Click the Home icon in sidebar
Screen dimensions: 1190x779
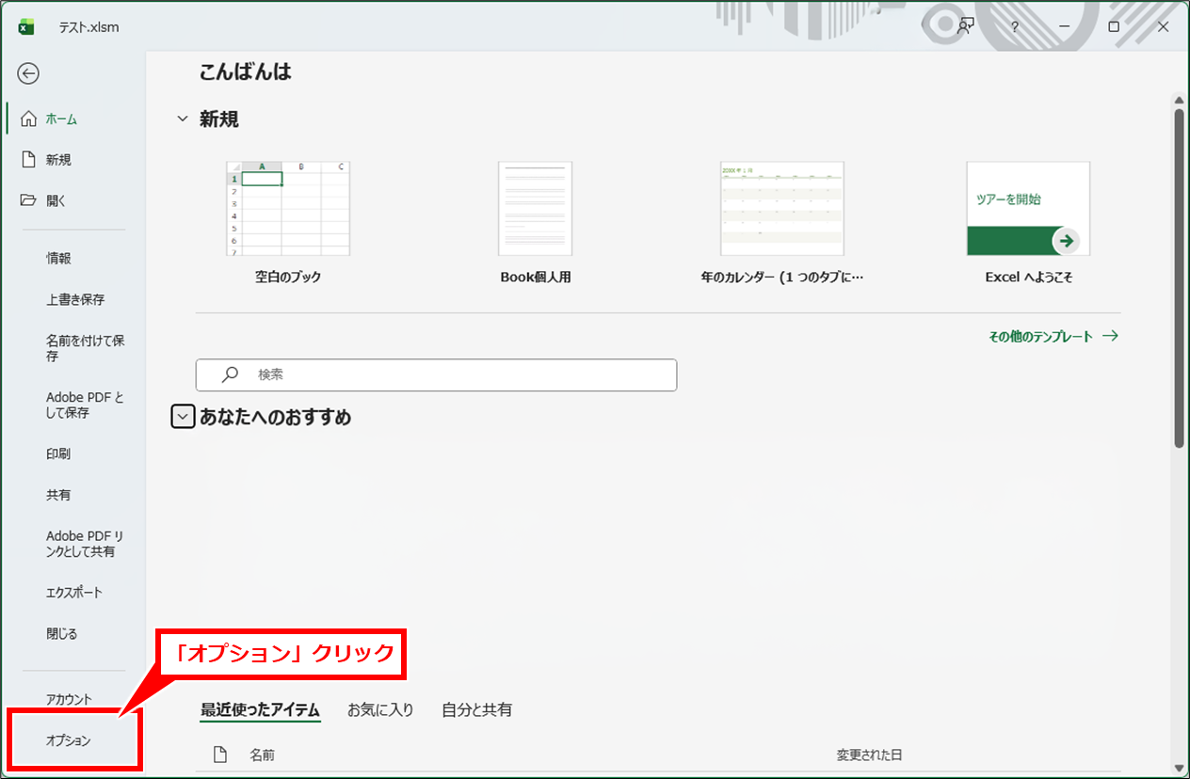[x=29, y=119]
